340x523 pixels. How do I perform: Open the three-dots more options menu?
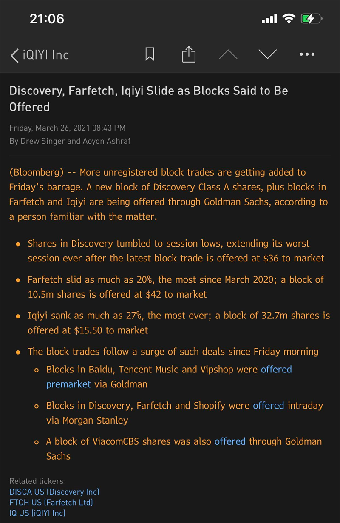coord(307,54)
